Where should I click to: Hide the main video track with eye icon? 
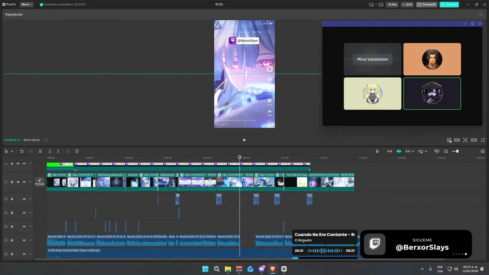pos(18,182)
